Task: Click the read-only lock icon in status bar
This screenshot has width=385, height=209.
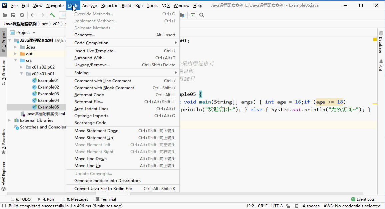Action: (288, 206)
